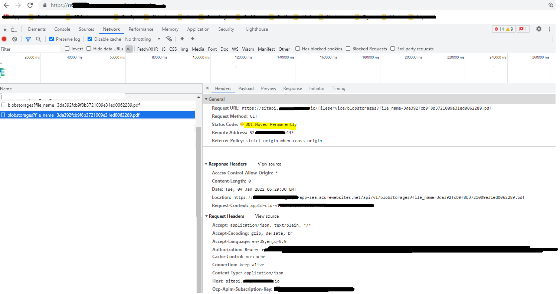The width and height of the screenshot is (560, 294).
Task: Filter by JS requests
Action: click(163, 49)
